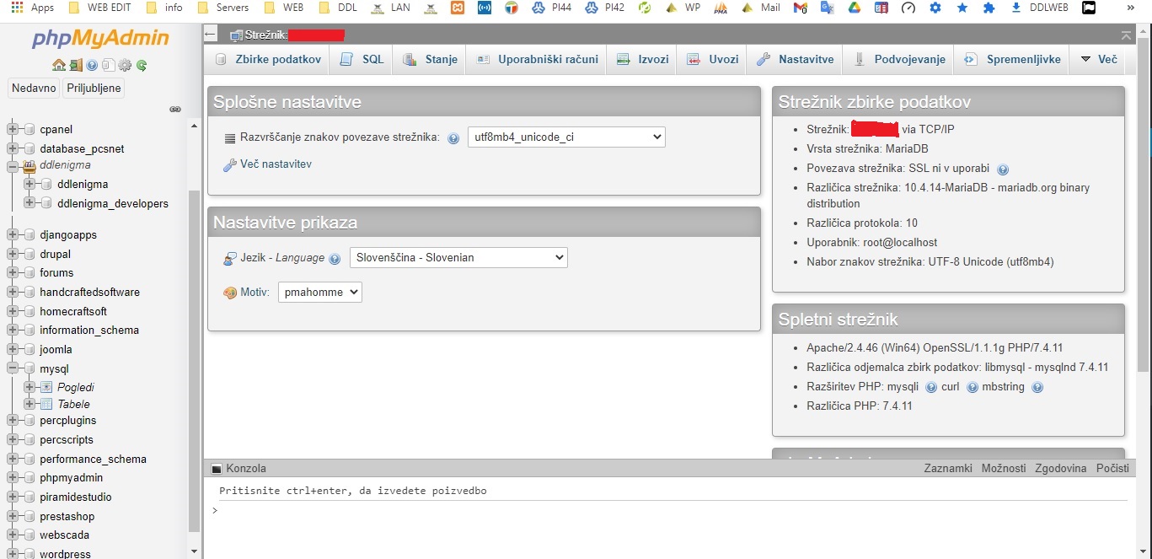Expand the ddlenigma_developers database node

(29, 202)
